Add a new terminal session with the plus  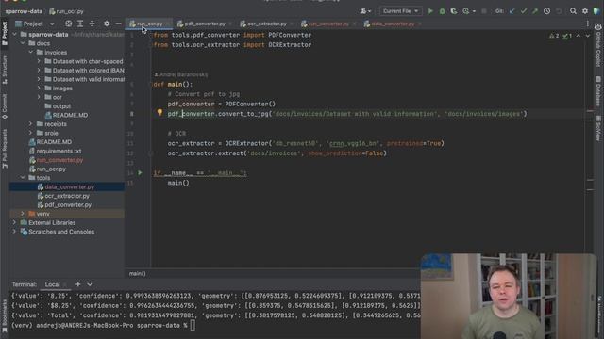77,284
